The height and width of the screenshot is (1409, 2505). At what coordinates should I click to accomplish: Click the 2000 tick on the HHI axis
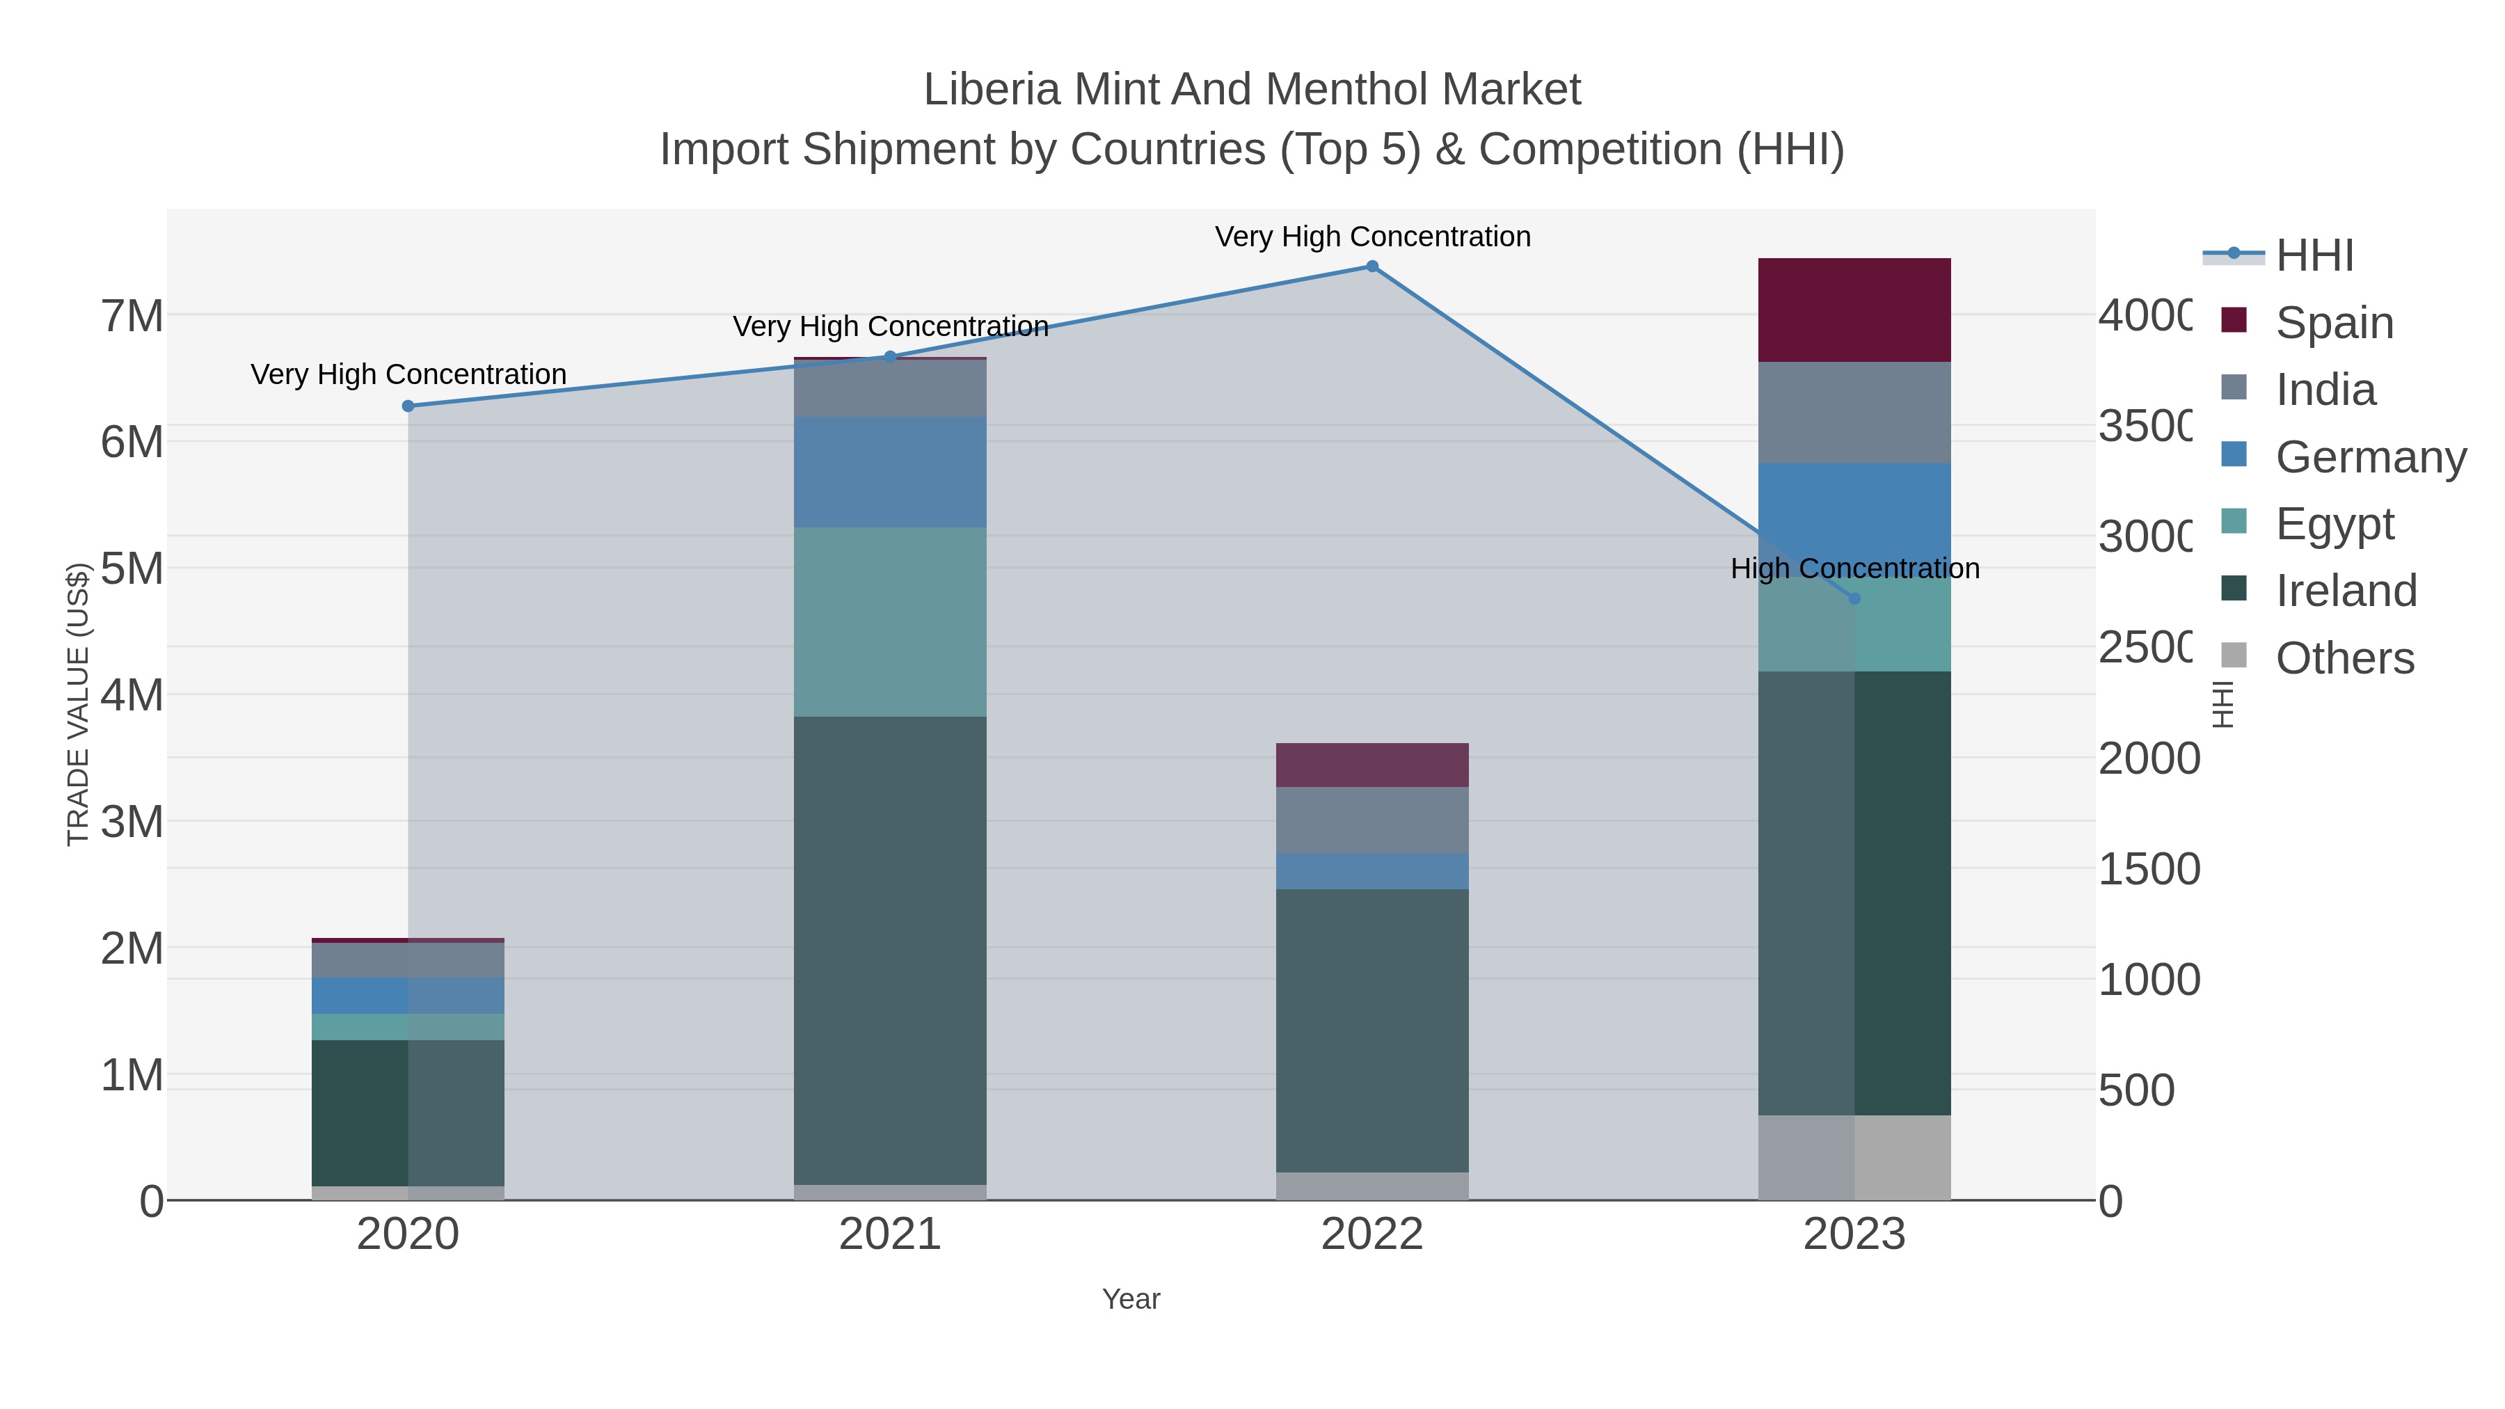[x=2149, y=758]
